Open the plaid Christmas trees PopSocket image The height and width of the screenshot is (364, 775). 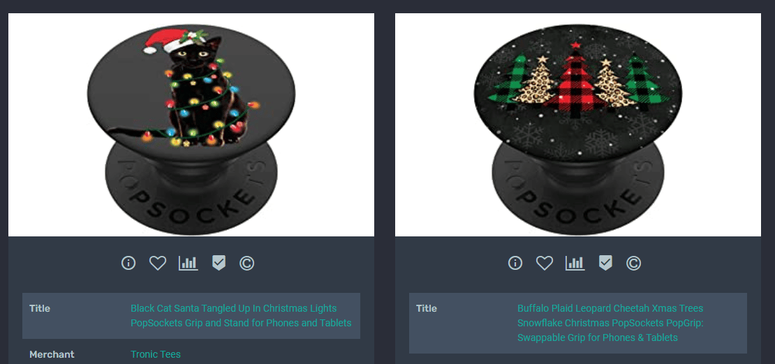pos(578,125)
